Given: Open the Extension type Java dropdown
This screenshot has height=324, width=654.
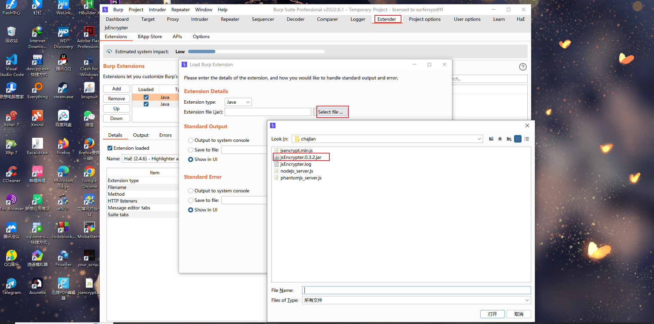Looking at the screenshot, I should 238,102.
